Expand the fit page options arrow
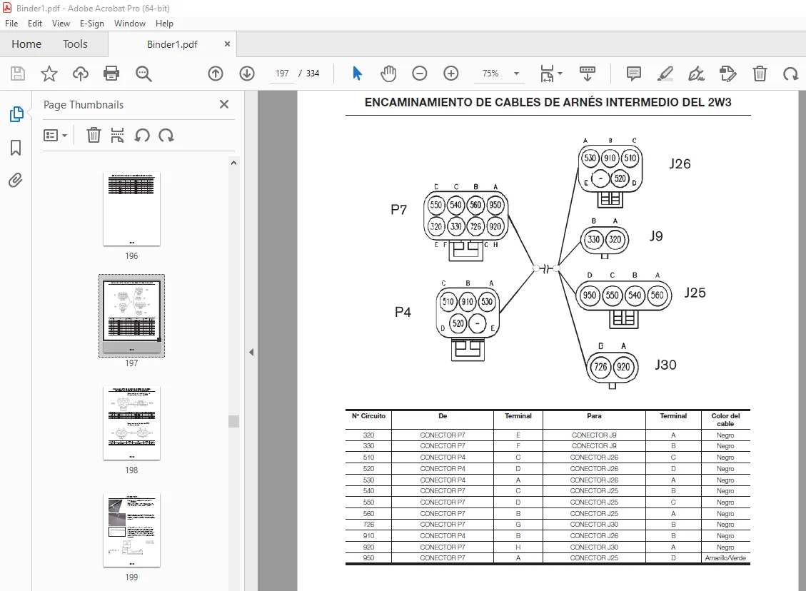This screenshot has height=591, width=806. point(560,74)
